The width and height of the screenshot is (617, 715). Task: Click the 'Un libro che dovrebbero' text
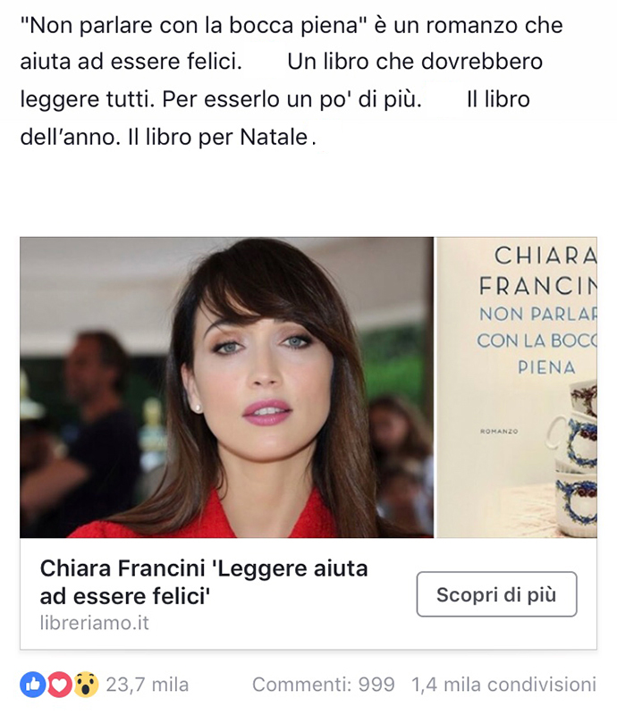tap(415, 62)
